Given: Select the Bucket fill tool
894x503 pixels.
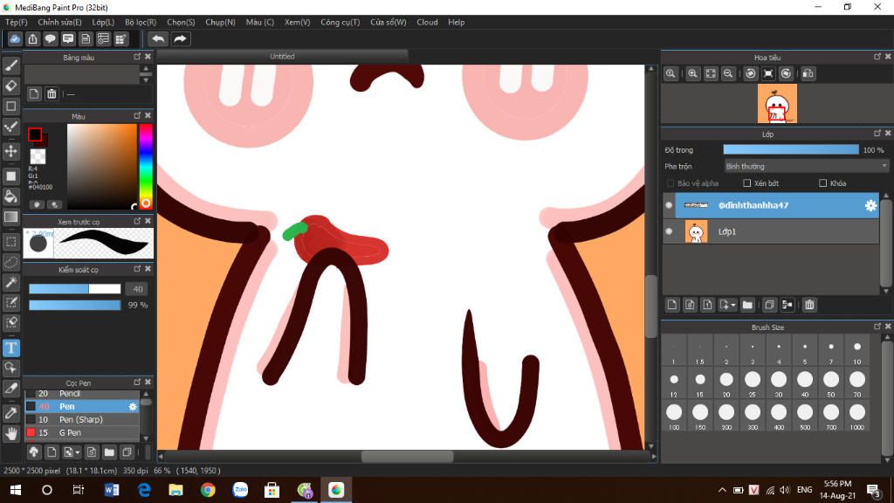Looking at the screenshot, I should click(x=11, y=196).
